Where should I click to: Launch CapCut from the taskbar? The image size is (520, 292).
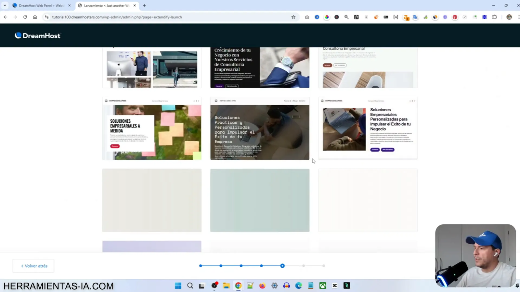(335, 286)
